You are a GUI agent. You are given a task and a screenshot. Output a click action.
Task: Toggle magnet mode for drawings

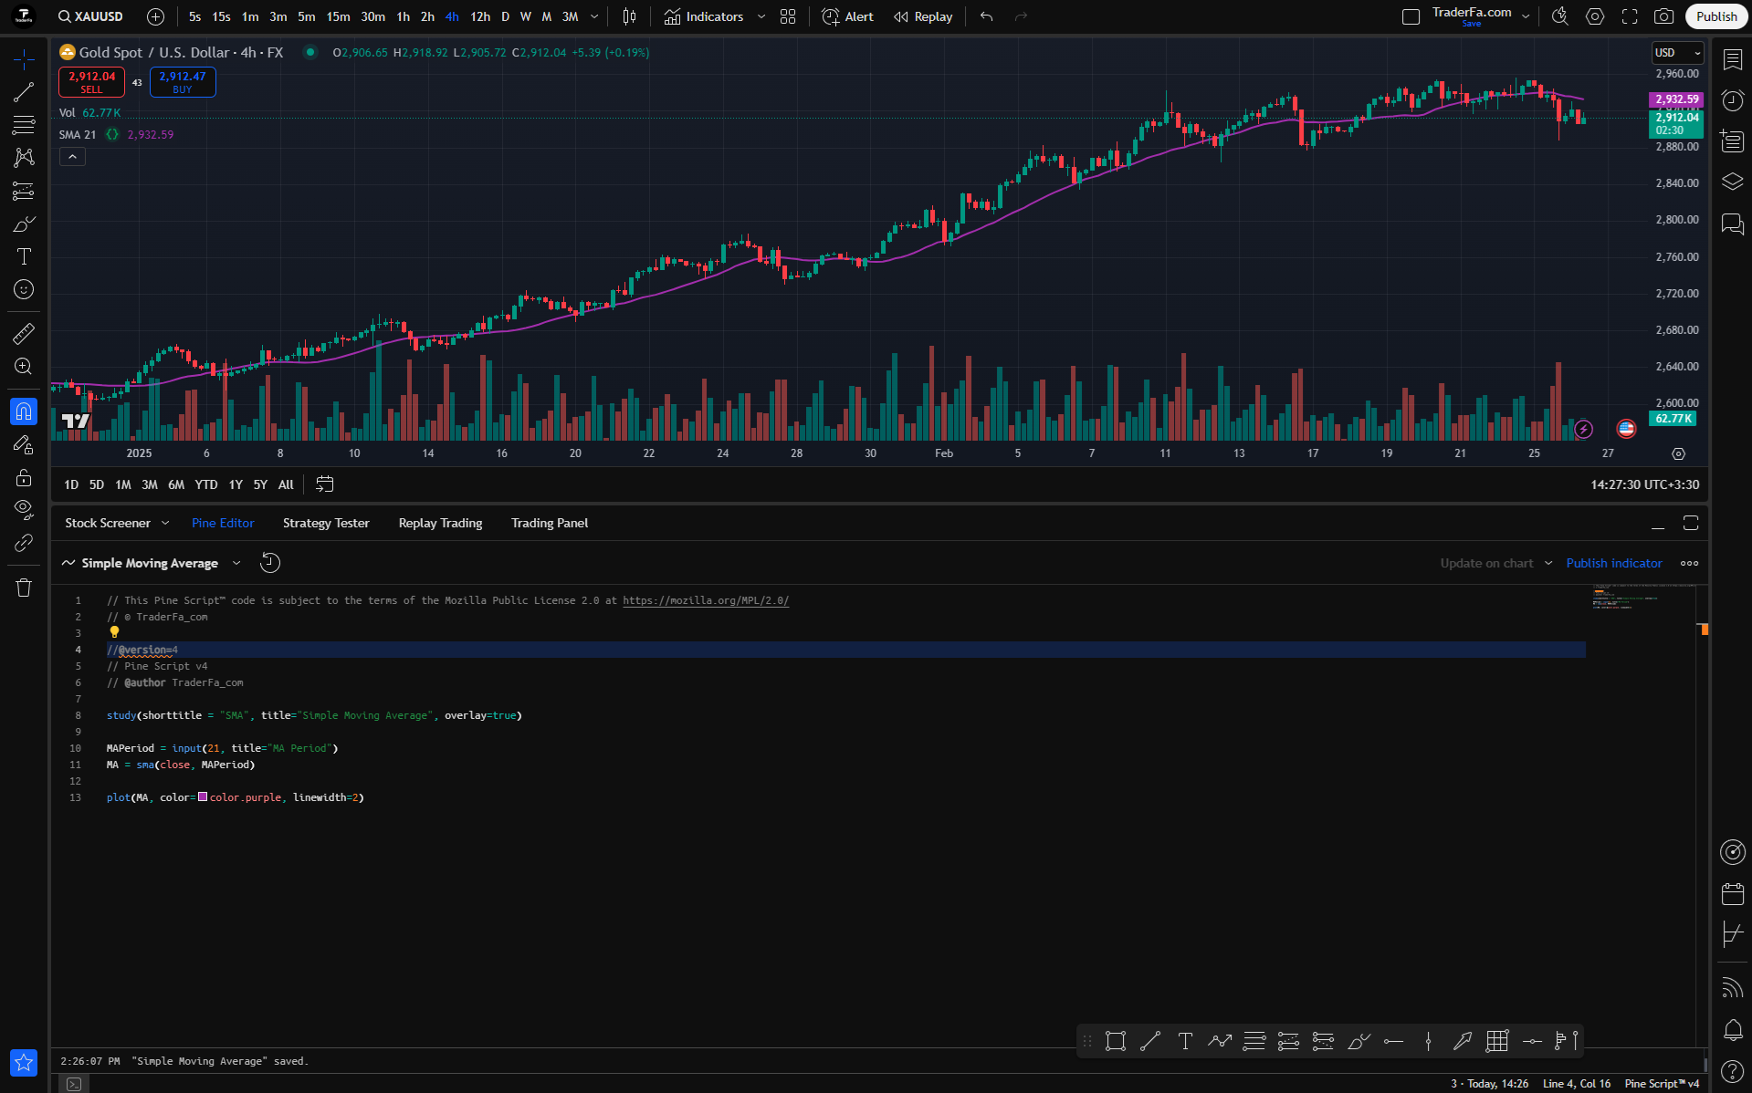[x=24, y=411]
